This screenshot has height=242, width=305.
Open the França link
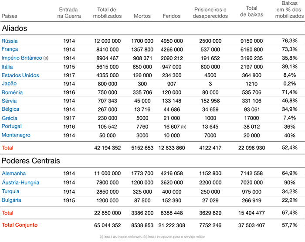10,49
